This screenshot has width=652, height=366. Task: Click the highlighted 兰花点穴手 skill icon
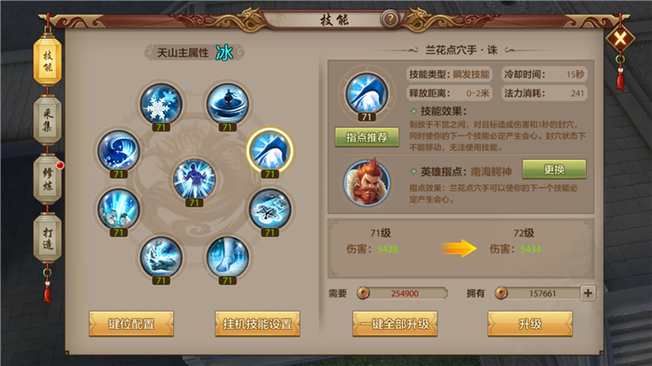click(x=270, y=151)
